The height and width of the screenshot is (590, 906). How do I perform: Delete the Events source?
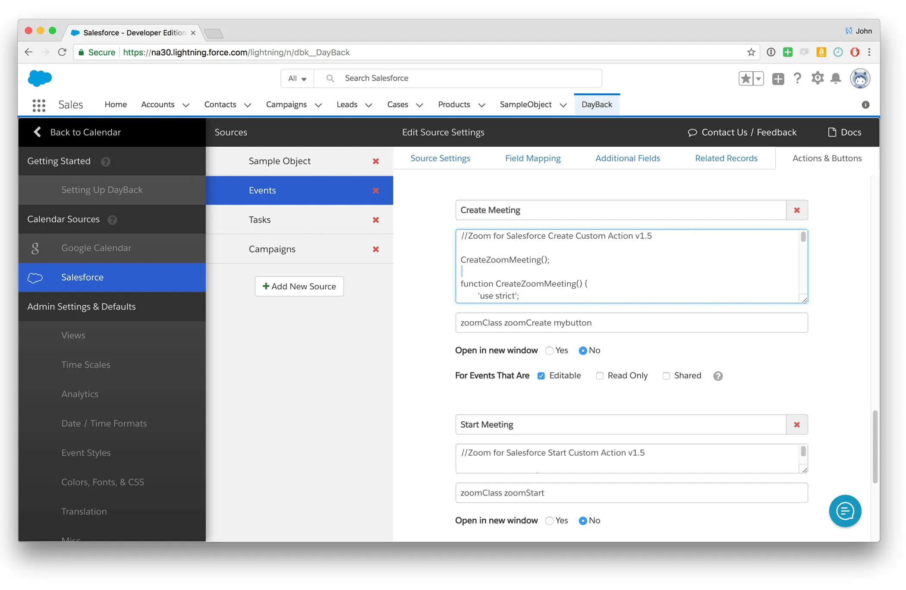[x=376, y=190]
